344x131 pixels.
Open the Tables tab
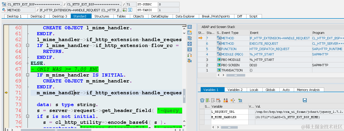(x=121, y=16)
